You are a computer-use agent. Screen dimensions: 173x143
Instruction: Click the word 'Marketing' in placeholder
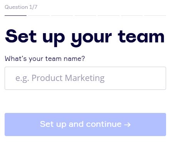tap(85, 78)
